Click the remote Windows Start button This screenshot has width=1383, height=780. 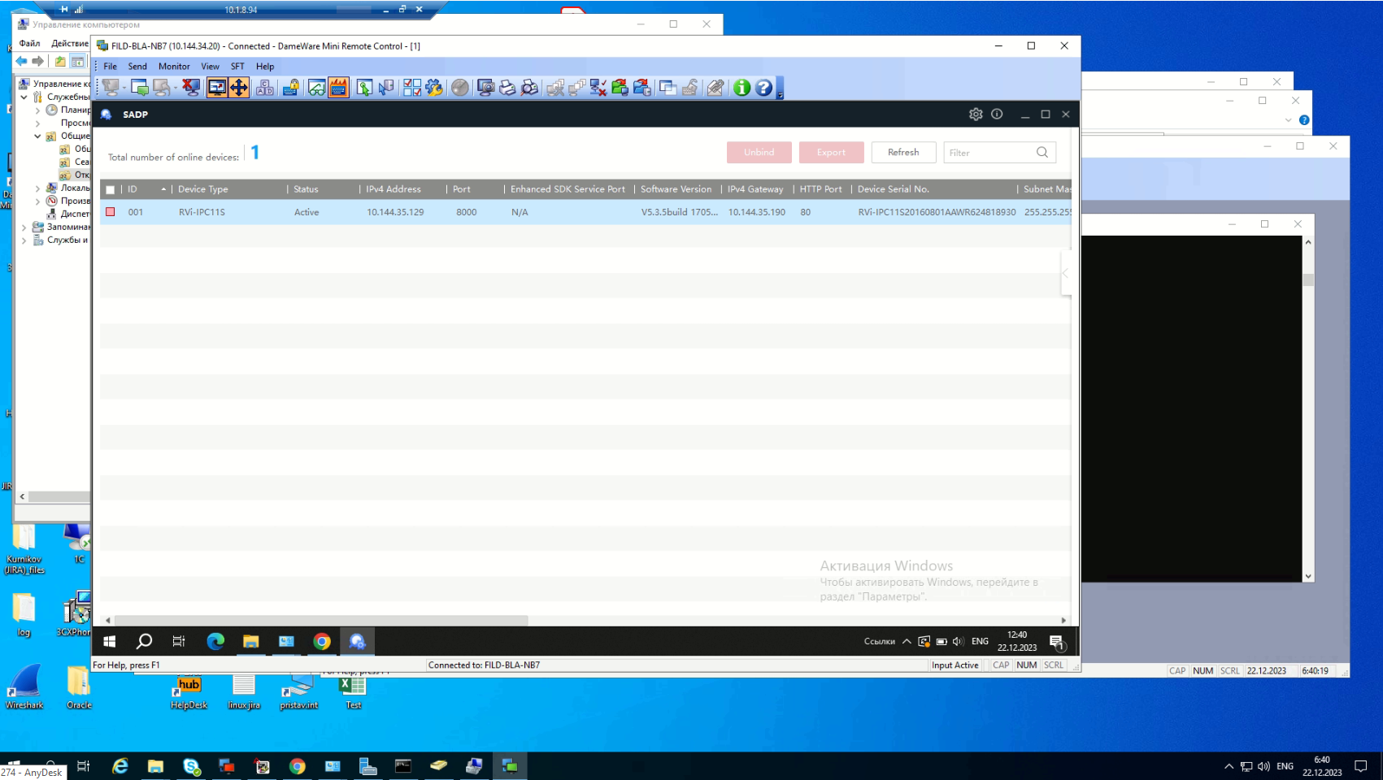pyautogui.click(x=110, y=642)
